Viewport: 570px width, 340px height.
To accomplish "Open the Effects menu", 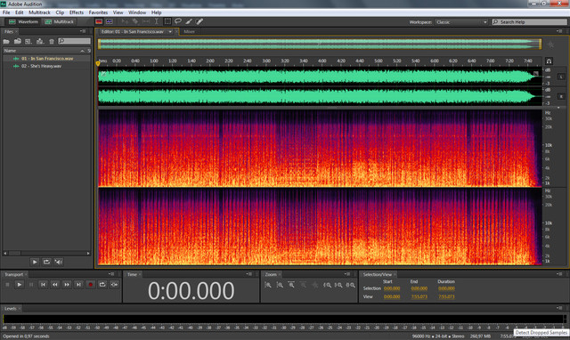I will 77,12.
